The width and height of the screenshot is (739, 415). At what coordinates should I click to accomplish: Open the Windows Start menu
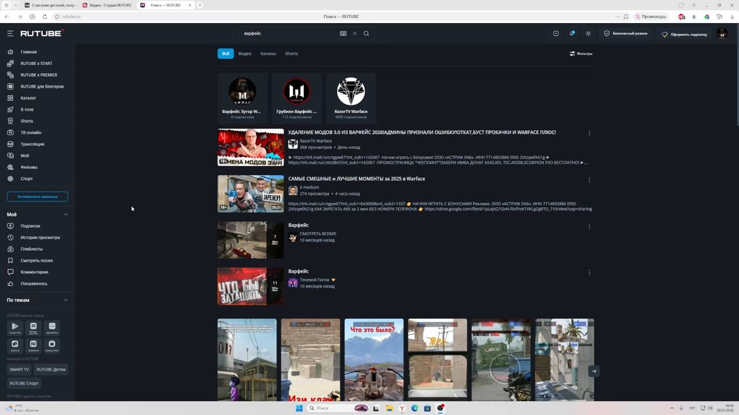[x=299, y=408]
